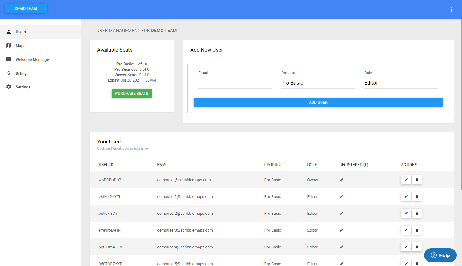Focus the Email input field
The width and height of the screenshot is (462, 266).
[235, 83]
